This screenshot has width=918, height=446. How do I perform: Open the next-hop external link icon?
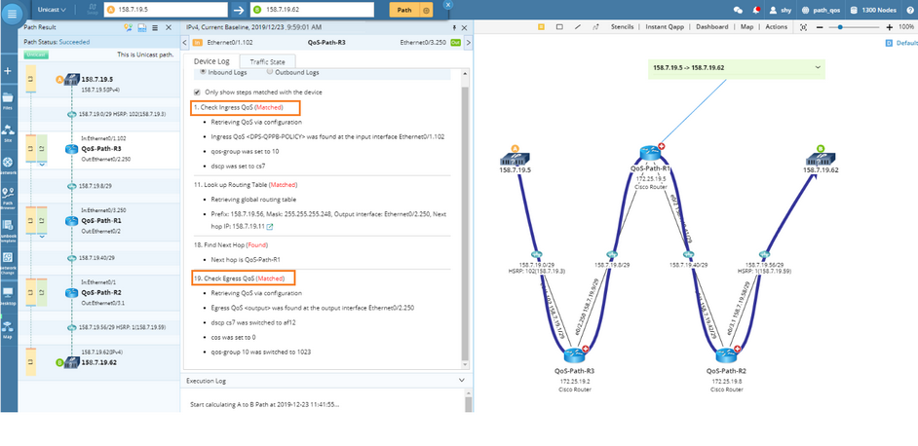pyautogui.click(x=269, y=226)
